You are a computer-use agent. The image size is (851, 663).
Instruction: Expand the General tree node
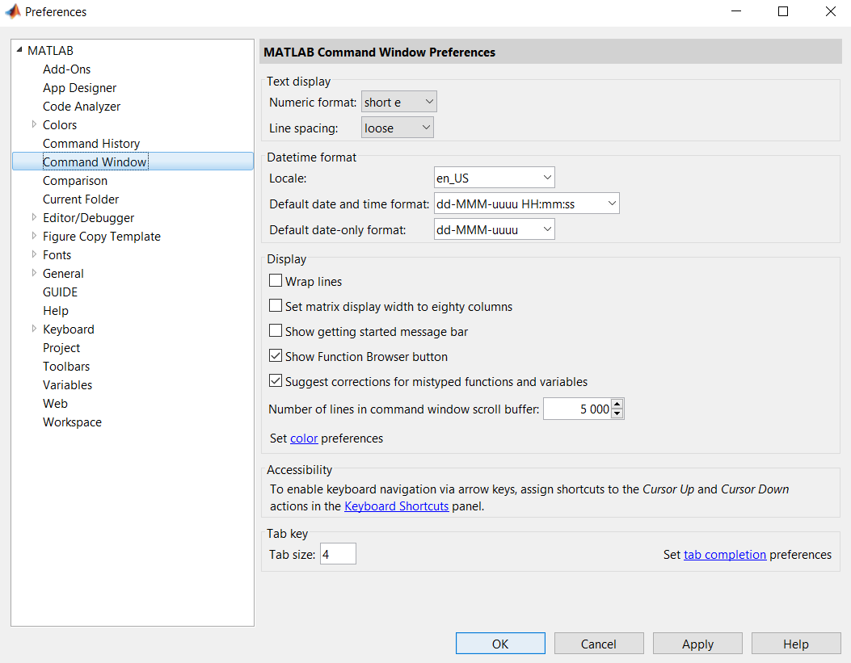pos(34,273)
